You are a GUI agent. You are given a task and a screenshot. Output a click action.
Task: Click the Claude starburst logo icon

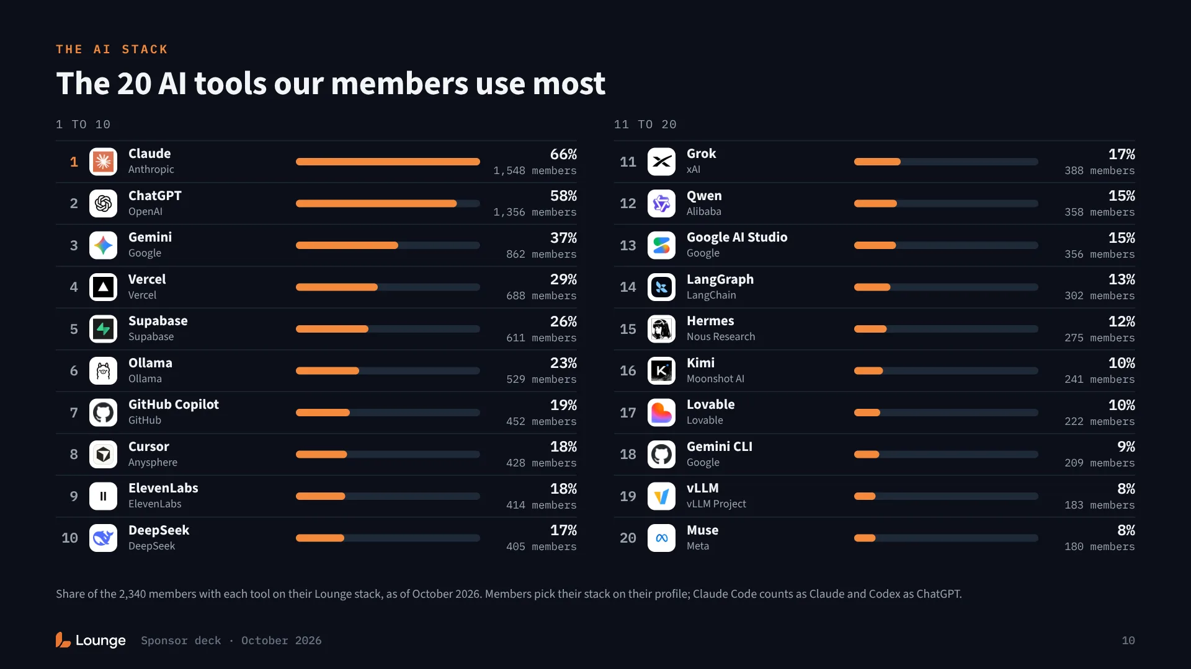[x=103, y=162]
